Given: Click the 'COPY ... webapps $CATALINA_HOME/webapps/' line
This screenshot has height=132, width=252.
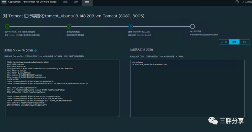Looking at the screenshot, I should (39, 101).
